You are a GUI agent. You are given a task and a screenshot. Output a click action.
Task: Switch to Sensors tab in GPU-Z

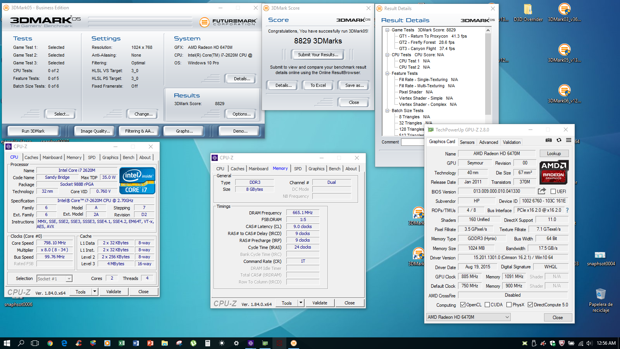coord(467,142)
